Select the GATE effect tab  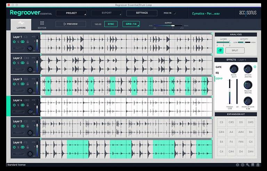[219, 67]
